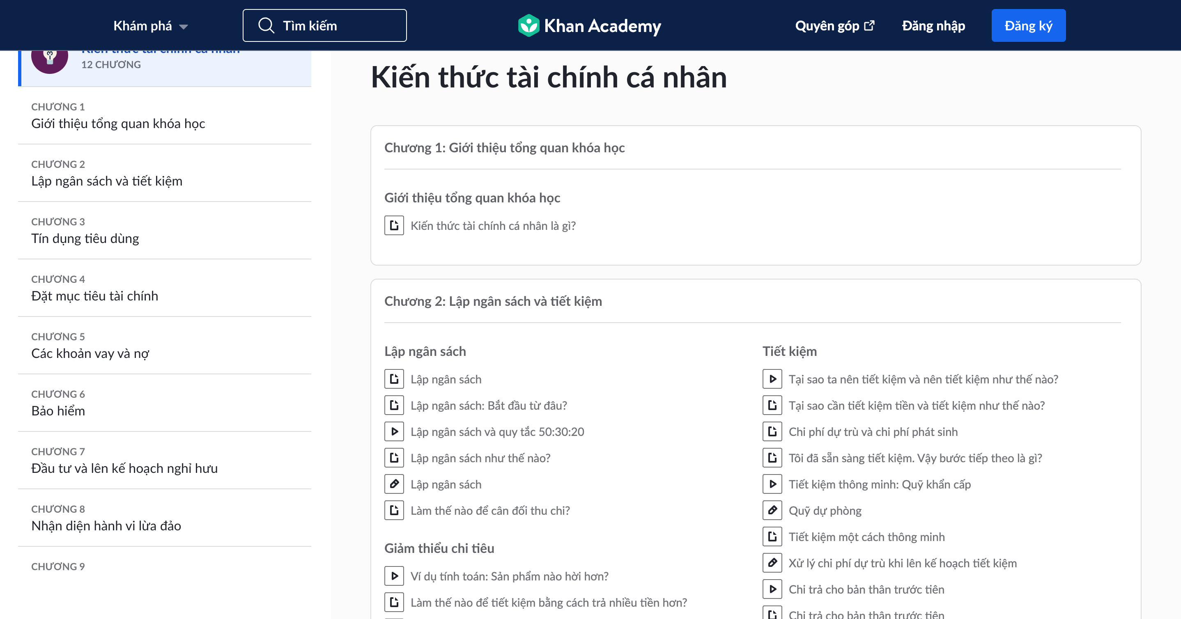The width and height of the screenshot is (1181, 619).
Task: Click video play icon for 'Lập ngân sách và quy tắc 50:30:20'
Action: (x=394, y=431)
